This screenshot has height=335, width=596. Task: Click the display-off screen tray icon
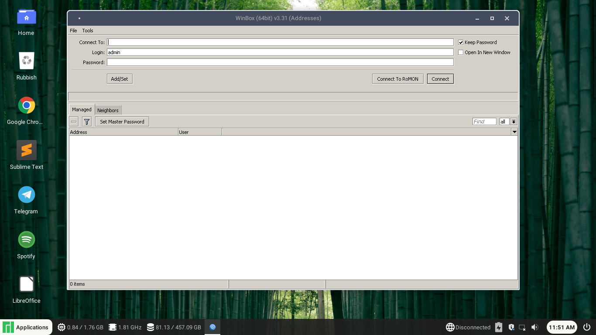(x=522, y=327)
